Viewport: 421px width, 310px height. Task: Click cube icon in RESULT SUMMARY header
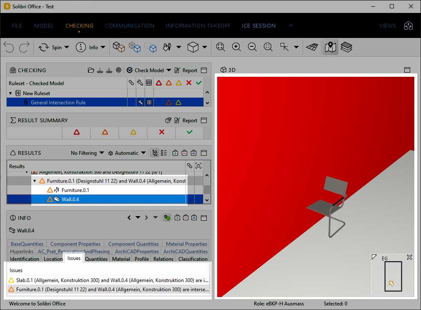[x=168, y=120]
